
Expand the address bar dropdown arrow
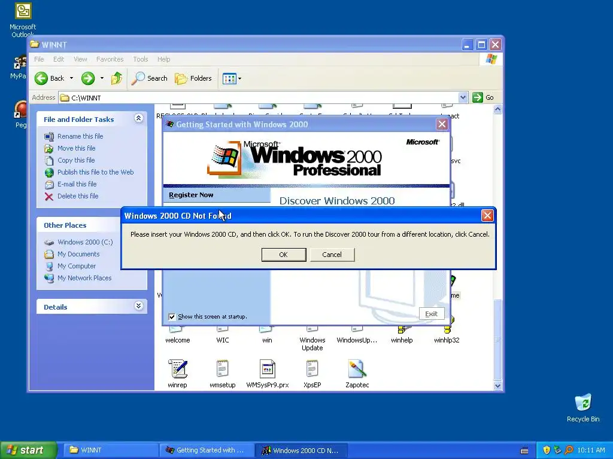coord(463,97)
